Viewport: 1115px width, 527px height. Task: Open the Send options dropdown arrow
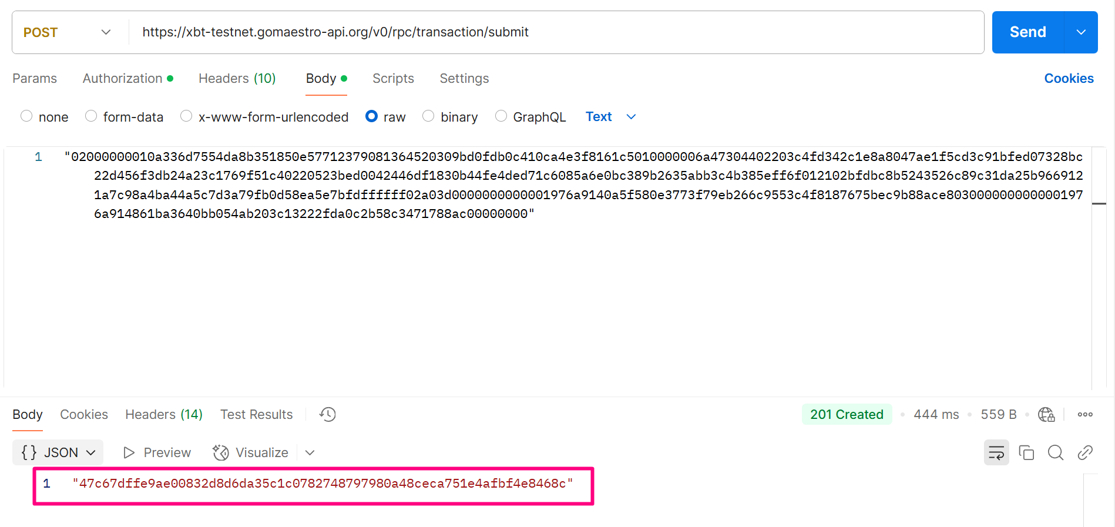1081,32
